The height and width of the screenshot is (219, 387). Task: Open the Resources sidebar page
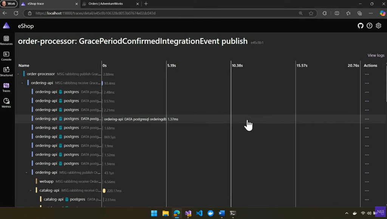(x=6, y=40)
